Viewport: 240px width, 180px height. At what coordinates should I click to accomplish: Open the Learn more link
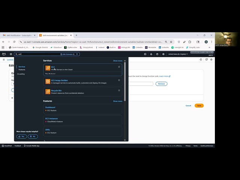click(165, 76)
